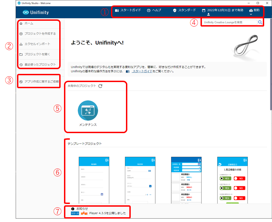The image size is (272, 222).
Task: Click the ヘルプ question mark icon
Action: pos(149,11)
